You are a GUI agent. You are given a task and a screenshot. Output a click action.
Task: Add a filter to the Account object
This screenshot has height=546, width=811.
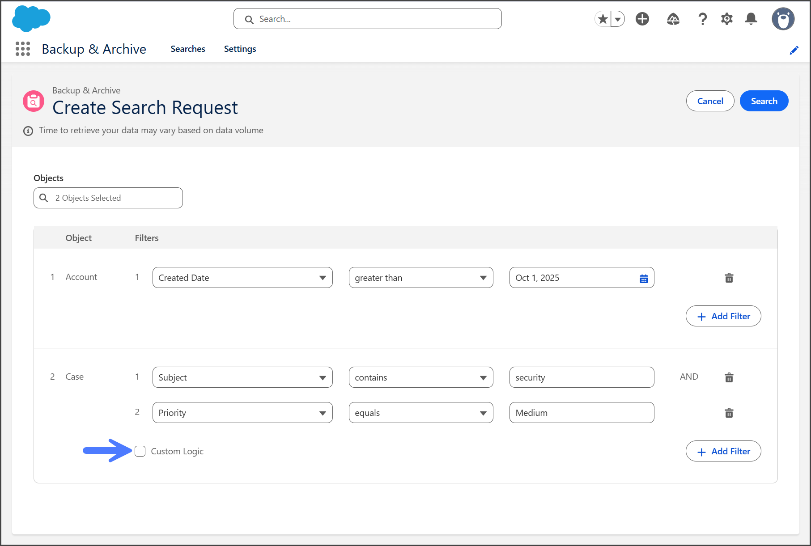point(723,316)
